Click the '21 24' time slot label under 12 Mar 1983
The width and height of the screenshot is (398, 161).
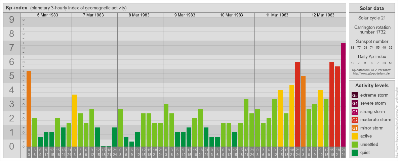coord(343,152)
